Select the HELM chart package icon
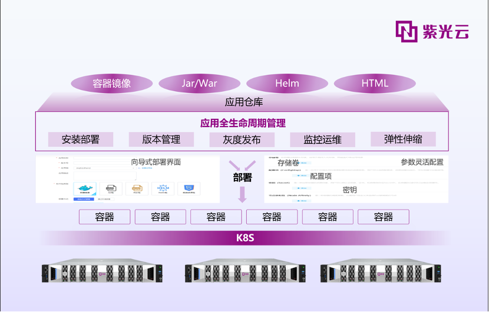This screenshot has width=489, height=312. 163,188
